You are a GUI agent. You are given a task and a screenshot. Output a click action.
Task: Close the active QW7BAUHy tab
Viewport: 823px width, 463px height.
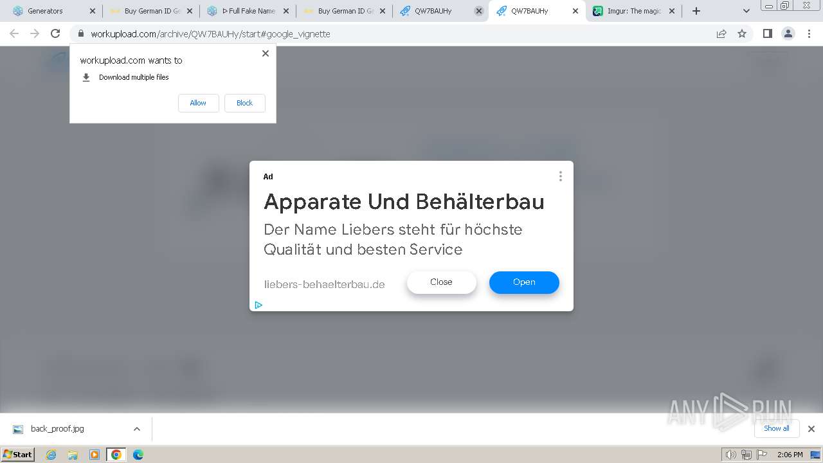(x=575, y=11)
